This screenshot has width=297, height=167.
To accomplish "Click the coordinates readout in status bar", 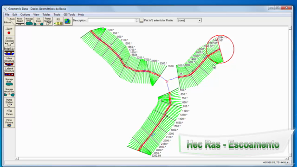I will coord(276,162).
